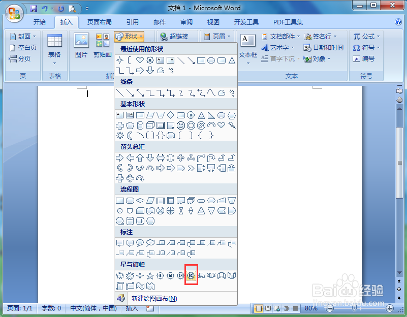
Task: Open the Shapes (形状) dropdown
Action: (x=129, y=37)
